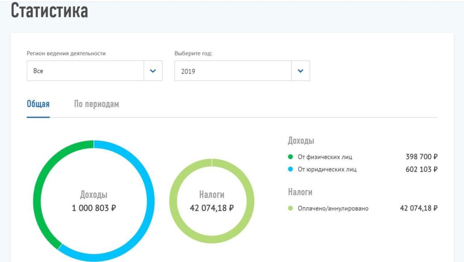Viewport: 464px width, 262px height.
Task: Open the region dropdown chevron
Action: click(x=153, y=71)
